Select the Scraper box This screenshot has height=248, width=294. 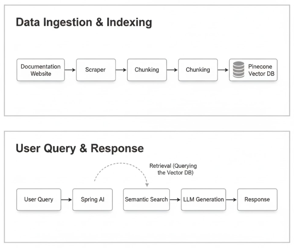(x=96, y=70)
